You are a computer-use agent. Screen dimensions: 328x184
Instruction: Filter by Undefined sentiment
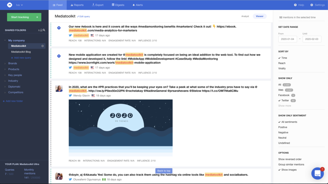click(284, 143)
